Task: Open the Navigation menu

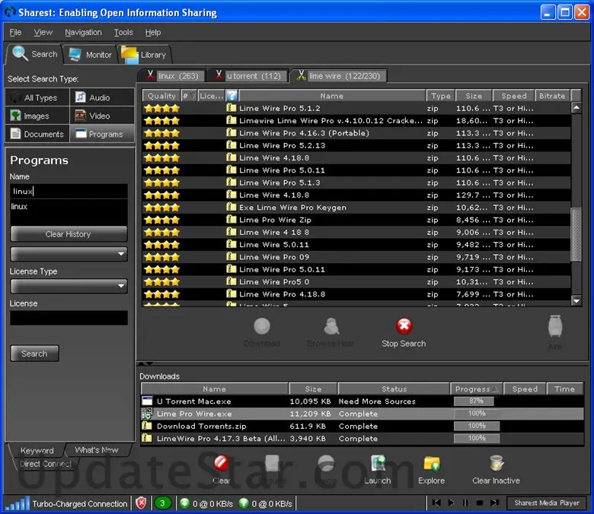Action: [x=83, y=32]
